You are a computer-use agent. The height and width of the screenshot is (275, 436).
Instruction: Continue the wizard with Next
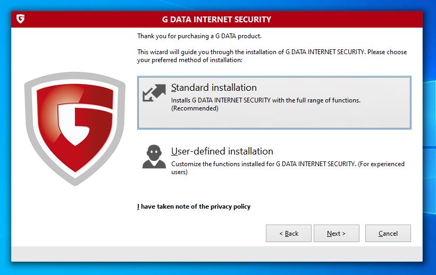coord(337,234)
